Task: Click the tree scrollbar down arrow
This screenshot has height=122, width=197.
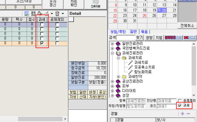Action: click(x=194, y=95)
